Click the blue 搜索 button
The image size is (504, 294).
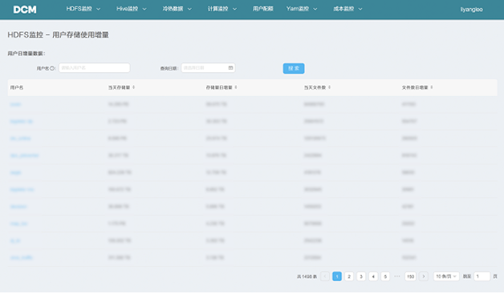pos(294,68)
